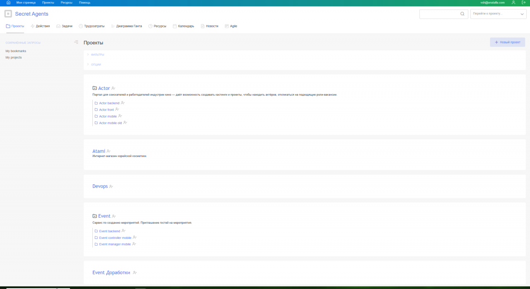Click the sidebar collapse icon
The image size is (530, 289).
[x=76, y=42]
